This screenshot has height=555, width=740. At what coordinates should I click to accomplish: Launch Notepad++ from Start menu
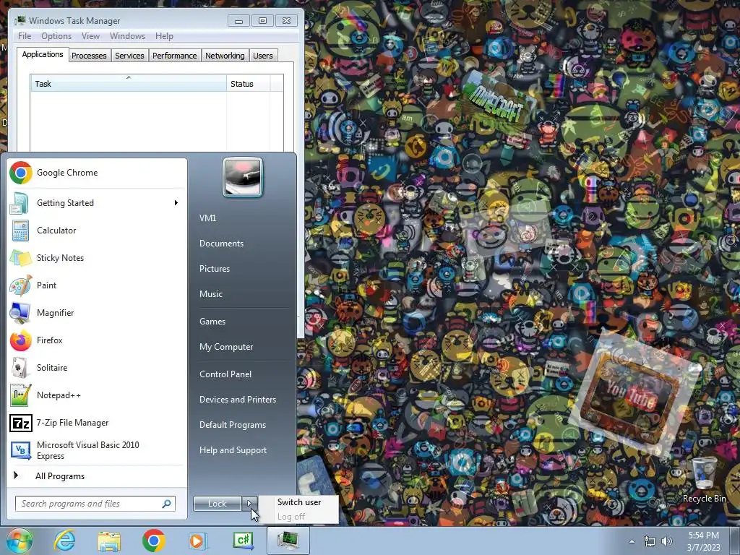[x=97, y=395]
